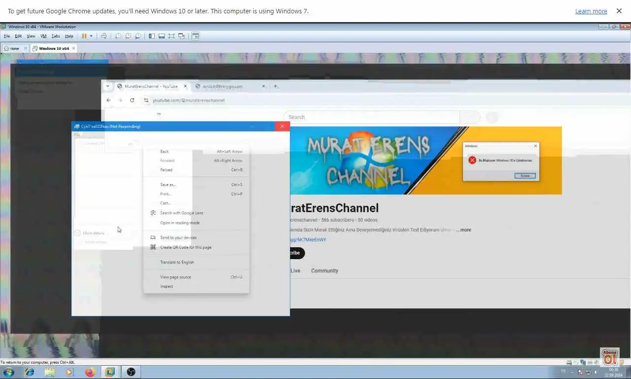Choose Reload in context menu
Image resolution: width=631 pixels, height=379 pixels.
(196, 170)
